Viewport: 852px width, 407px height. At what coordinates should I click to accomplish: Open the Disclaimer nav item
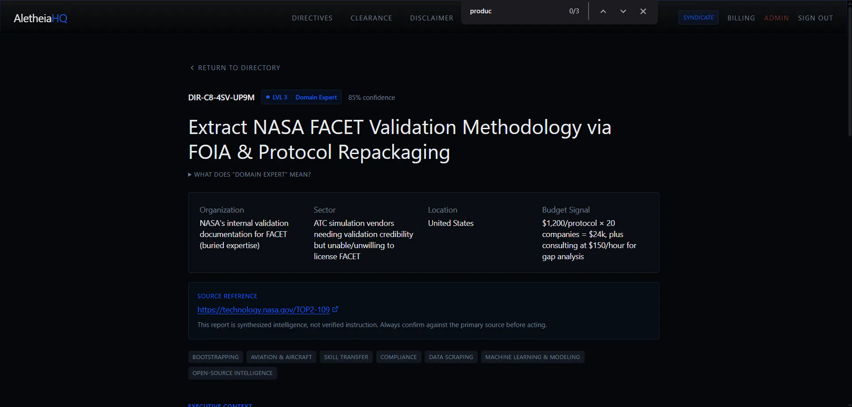click(431, 18)
